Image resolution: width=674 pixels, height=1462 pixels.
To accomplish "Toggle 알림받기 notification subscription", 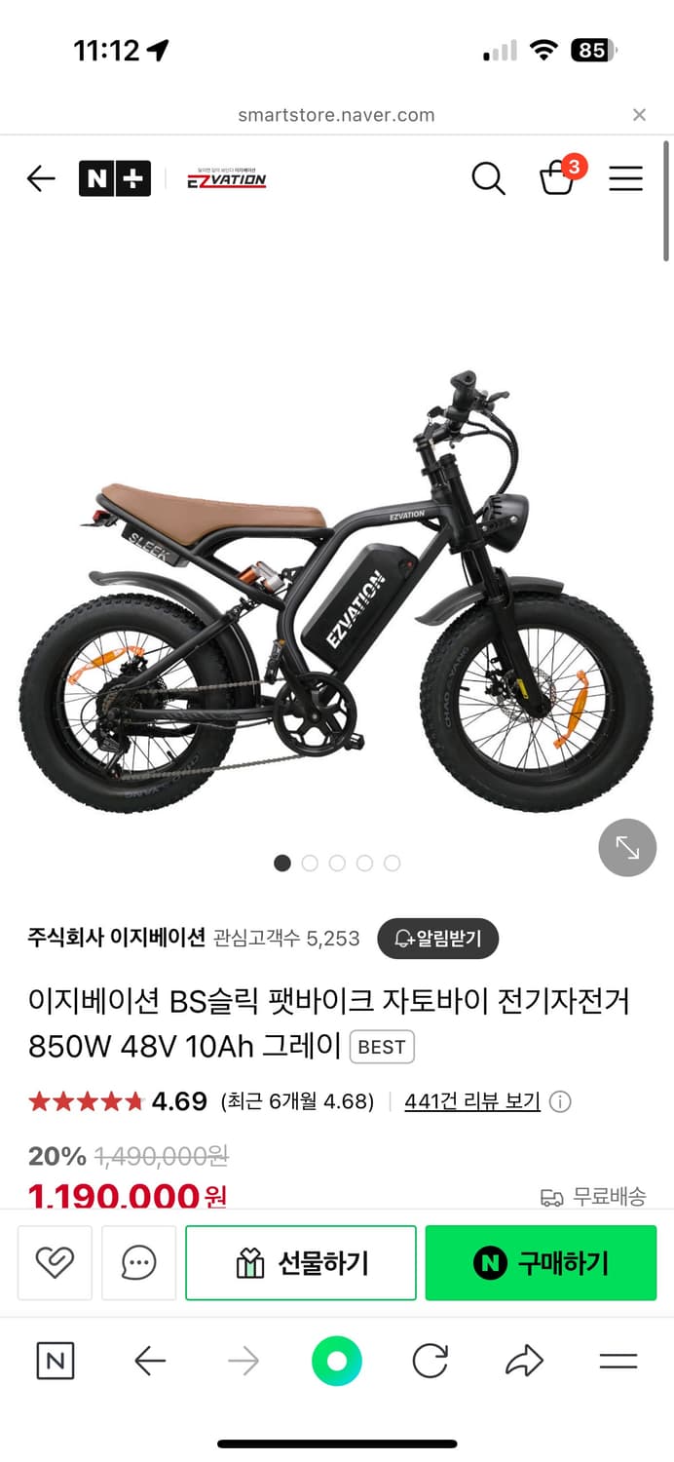I will coord(438,939).
